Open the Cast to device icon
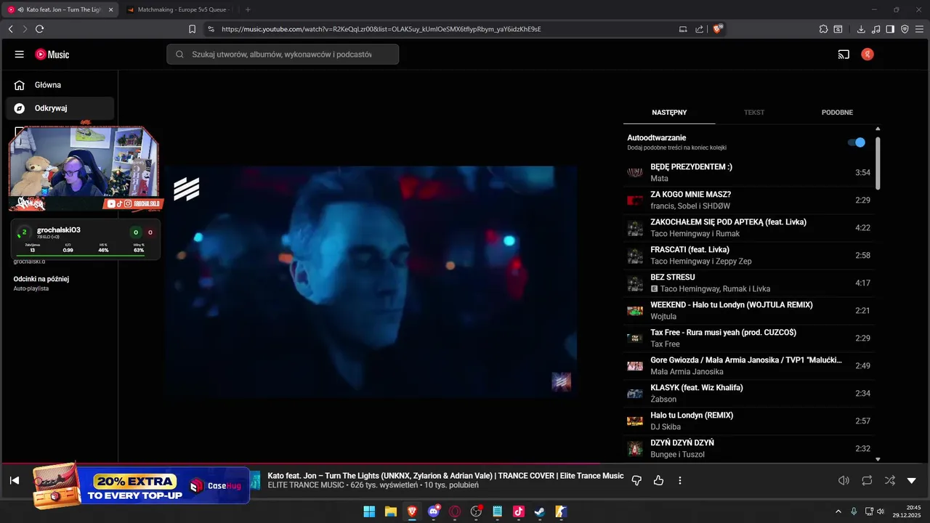The width and height of the screenshot is (930, 523). coord(844,54)
